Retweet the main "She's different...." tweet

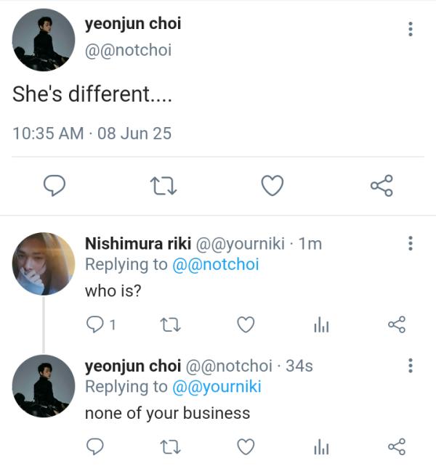point(163,187)
